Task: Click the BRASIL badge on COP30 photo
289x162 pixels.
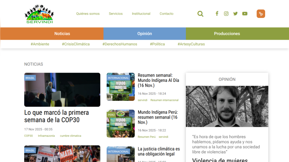Action: click(30, 78)
